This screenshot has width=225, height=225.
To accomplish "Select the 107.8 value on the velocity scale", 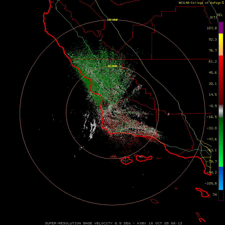I will pos(212,28).
